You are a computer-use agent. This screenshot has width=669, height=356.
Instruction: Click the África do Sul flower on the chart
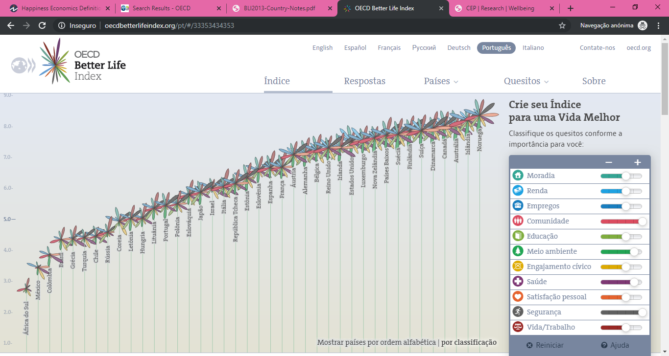point(26,289)
